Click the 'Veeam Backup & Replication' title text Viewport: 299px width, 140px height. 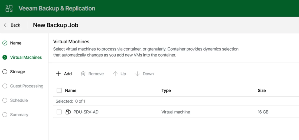click(57, 8)
